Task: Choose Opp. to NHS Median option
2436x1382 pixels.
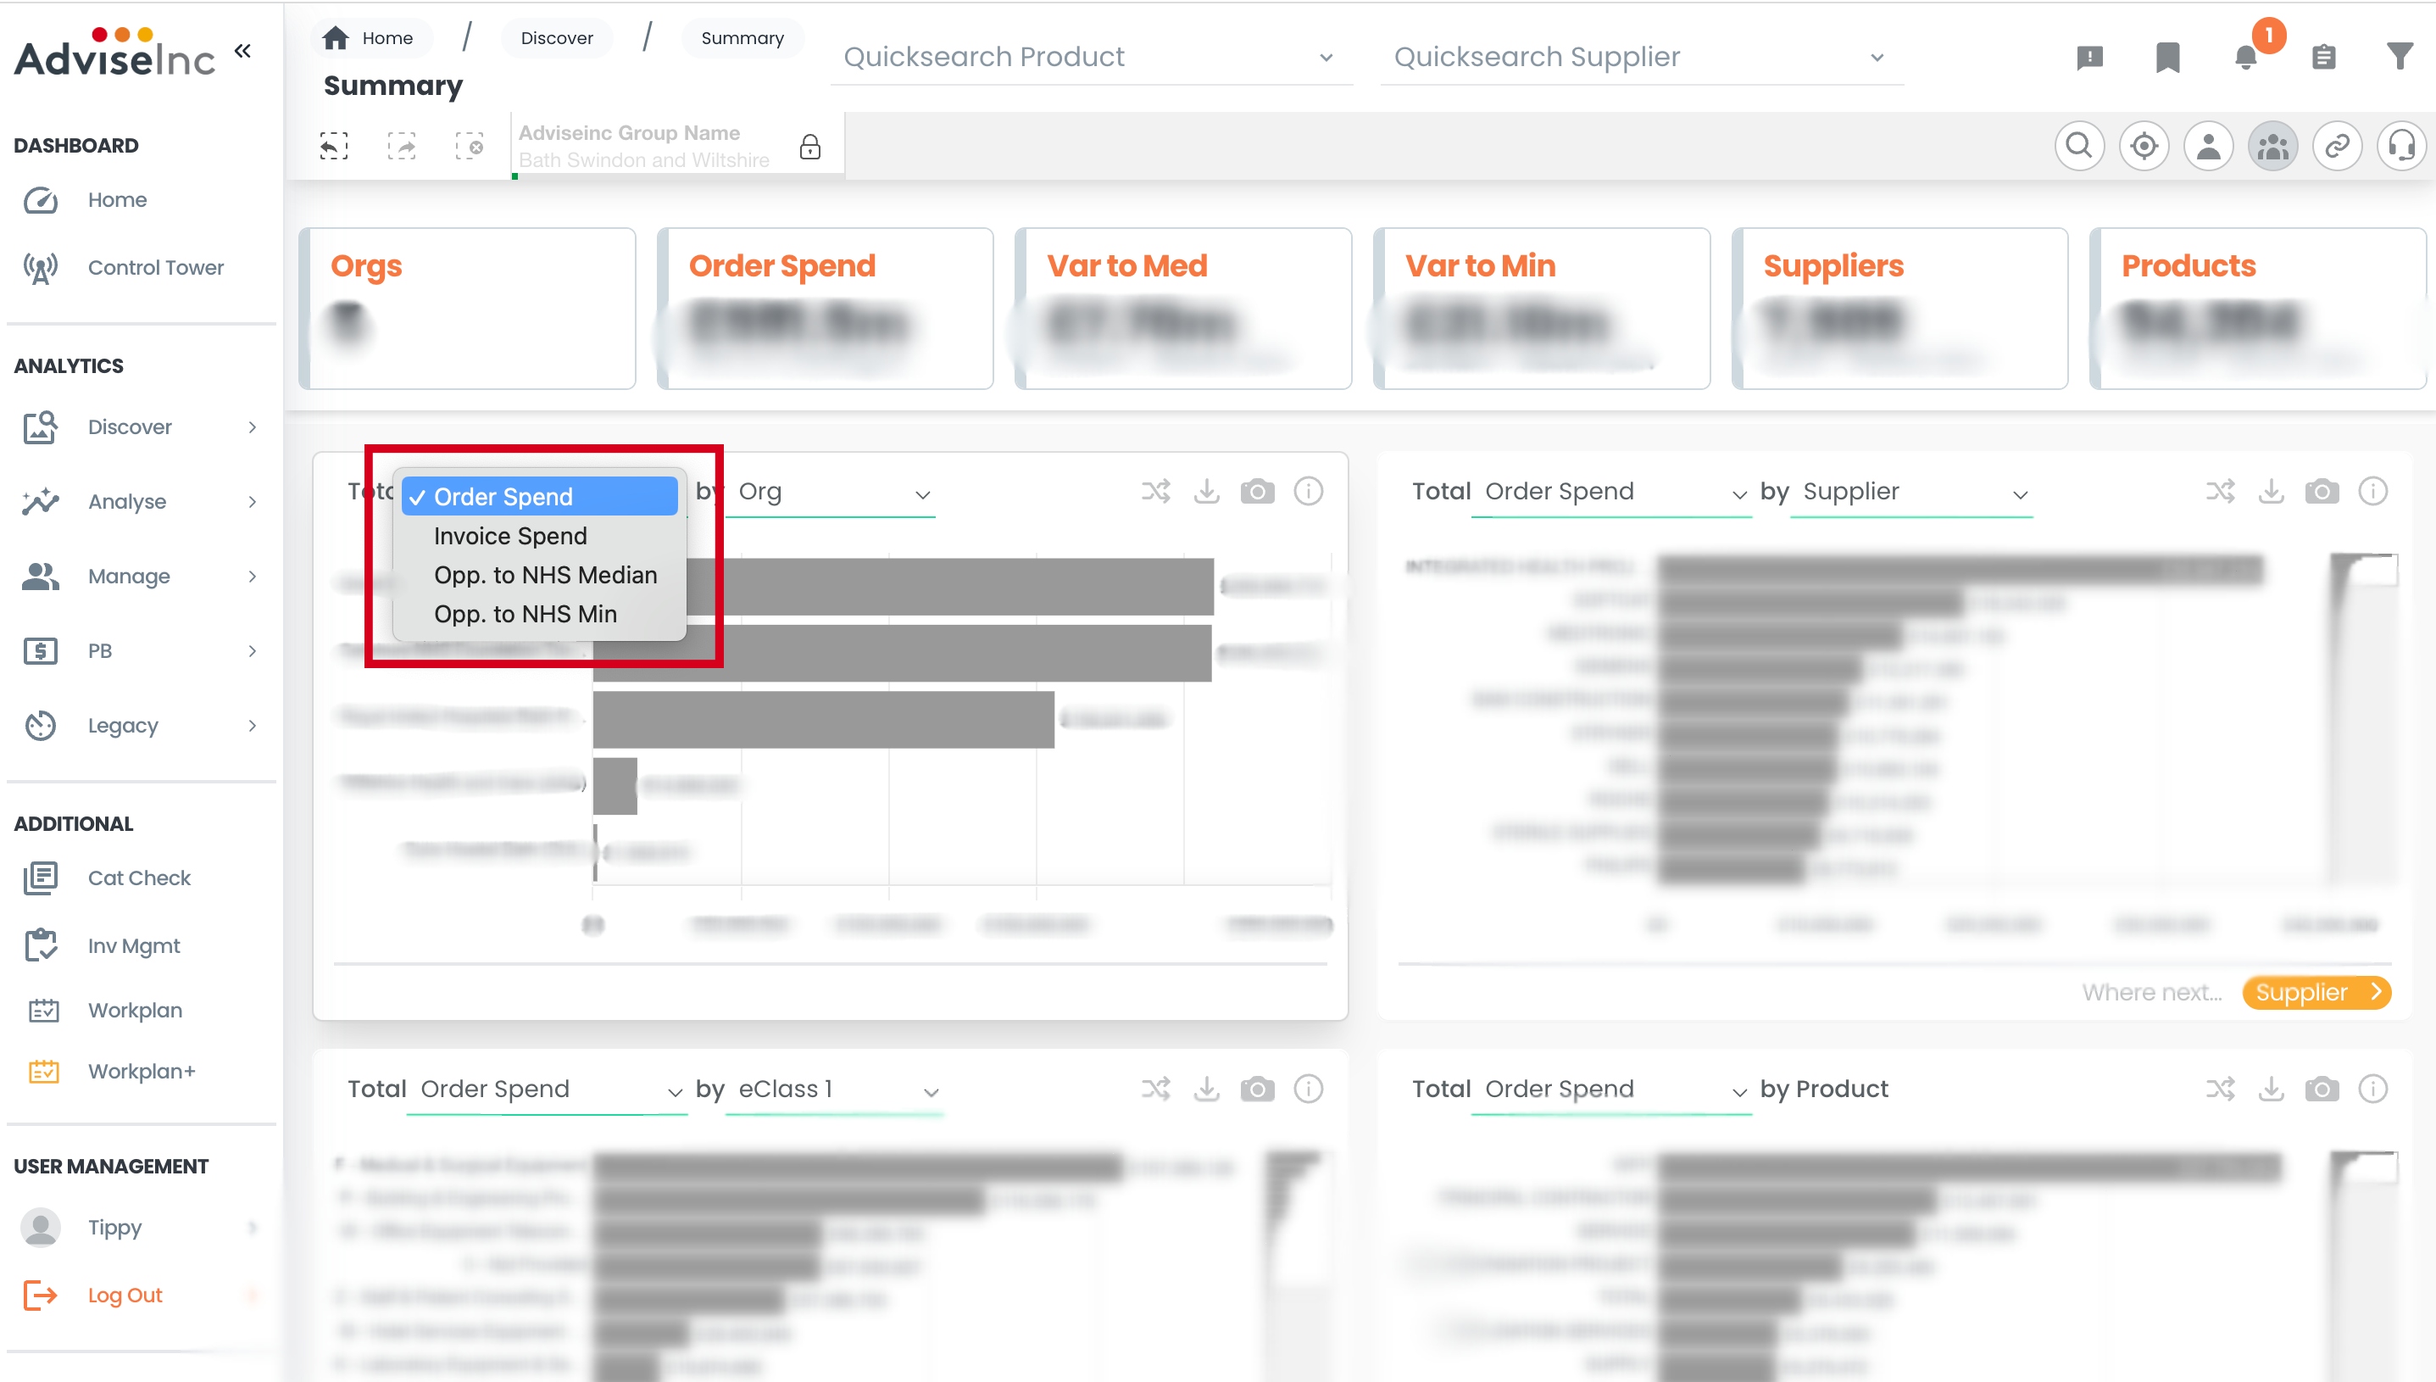Action: click(x=544, y=575)
